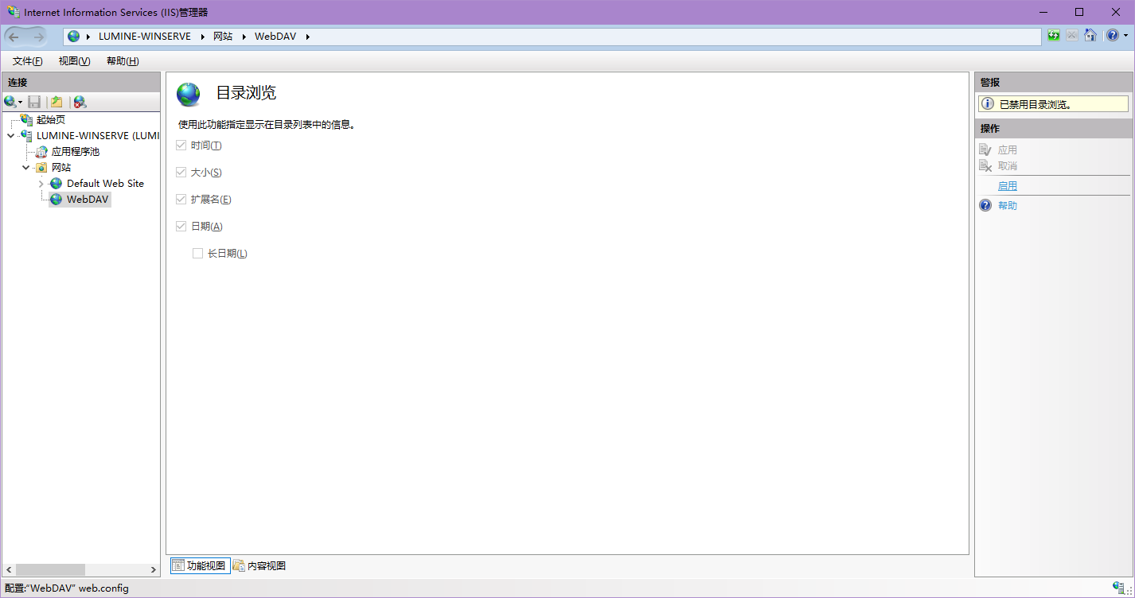This screenshot has width=1135, height=598.
Task: Click the 帮助 link in the actions pane
Action: (1007, 206)
